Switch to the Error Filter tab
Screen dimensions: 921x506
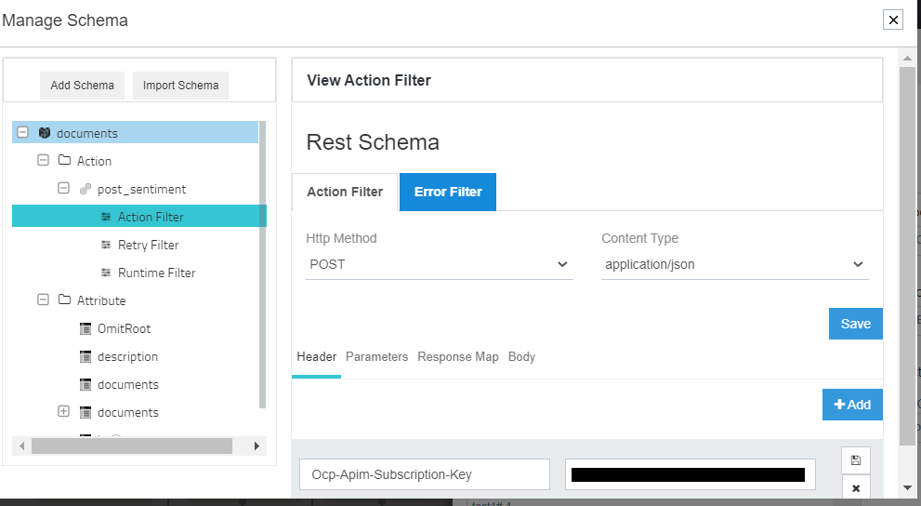click(x=448, y=192)
